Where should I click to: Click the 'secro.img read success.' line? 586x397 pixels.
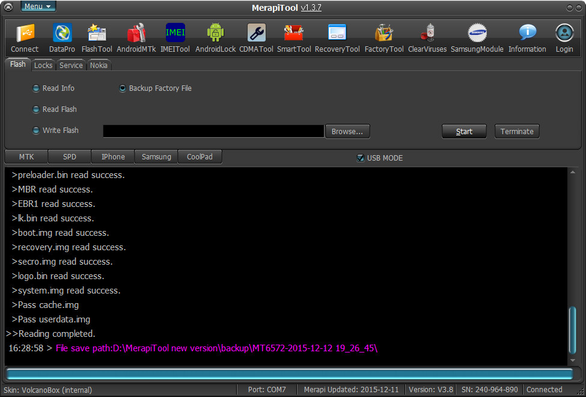coord(62,262)
